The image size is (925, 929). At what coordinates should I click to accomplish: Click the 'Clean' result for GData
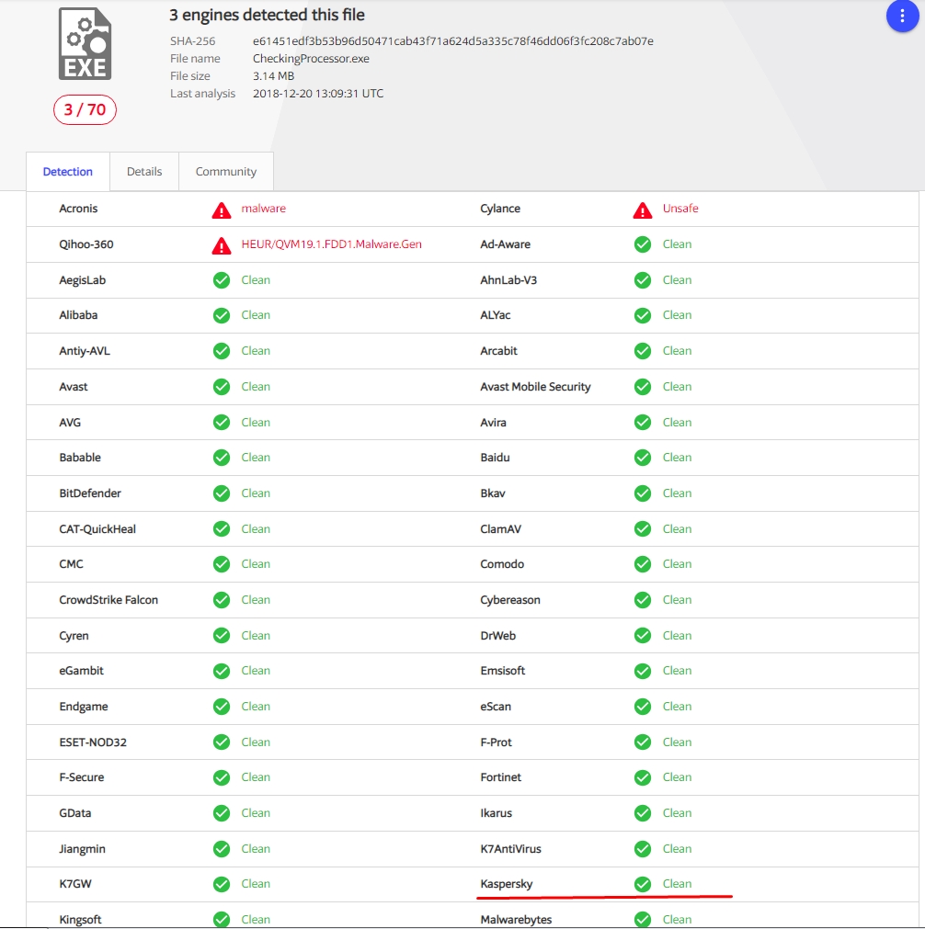pos(256,813)
